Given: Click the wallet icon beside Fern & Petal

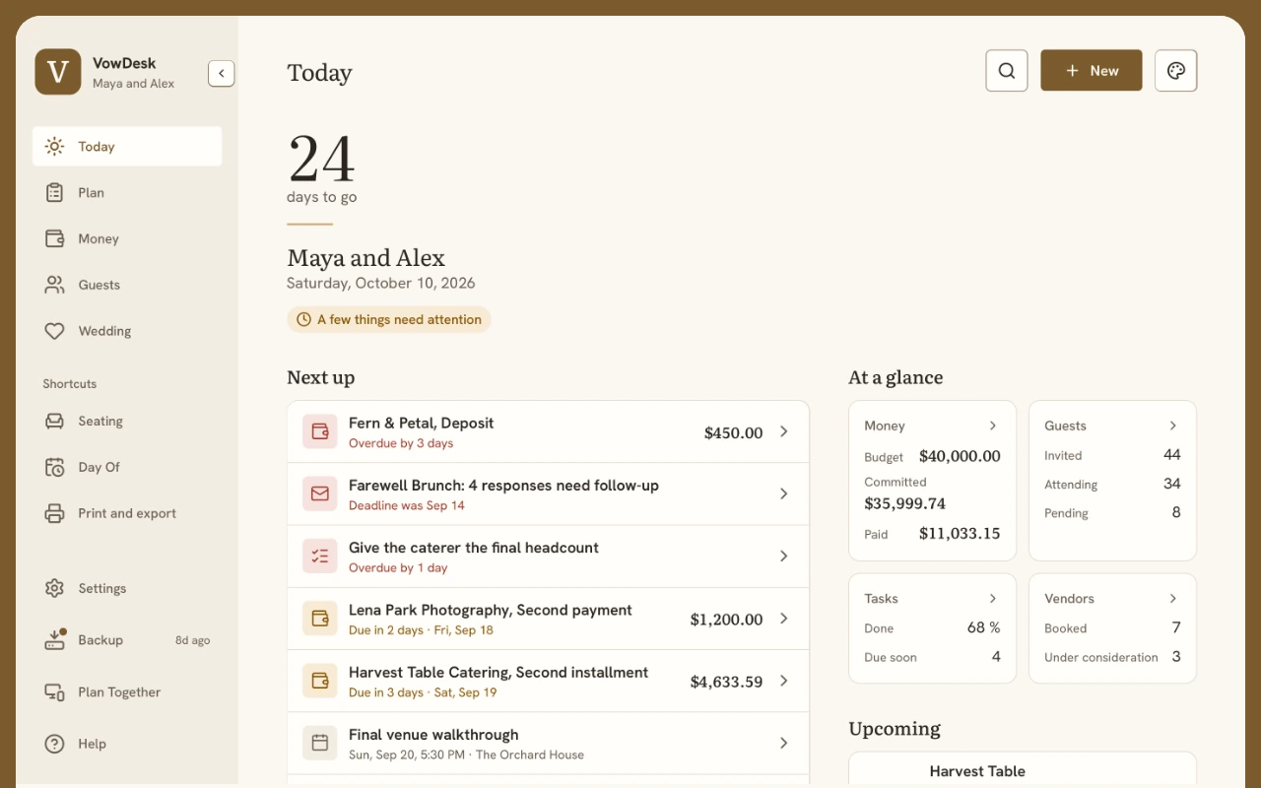Looking at the screenshot, I should pos(320,431).
